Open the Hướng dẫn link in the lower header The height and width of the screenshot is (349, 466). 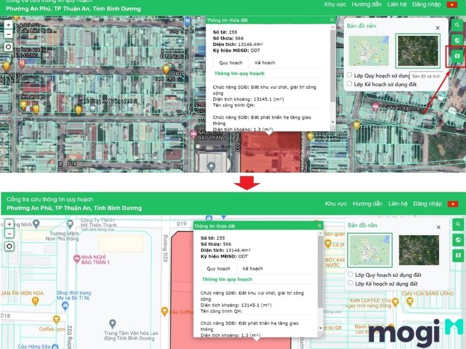(x=368, y=204)
